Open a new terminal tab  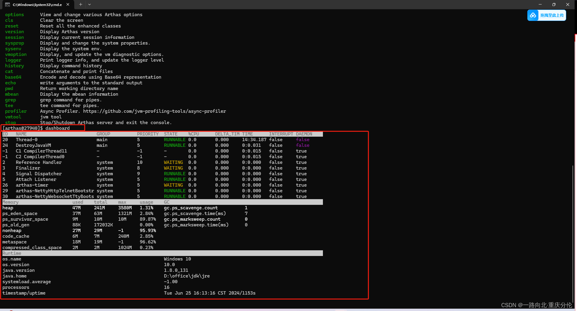(81, 4)
